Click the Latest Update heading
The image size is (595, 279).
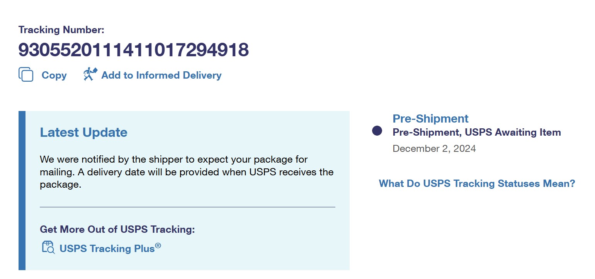tap(83, 132)
